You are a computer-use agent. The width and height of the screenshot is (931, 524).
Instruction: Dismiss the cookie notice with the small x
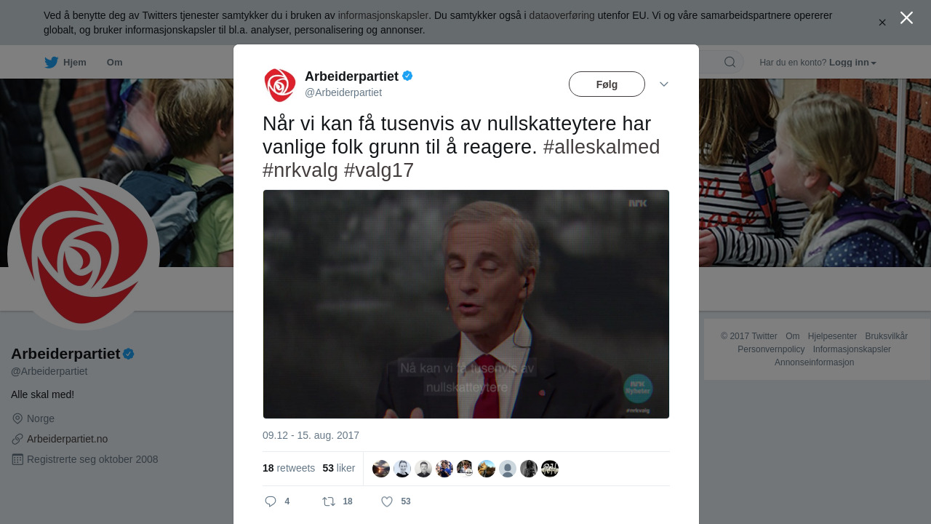pyautogui.click(x=882, y=23)
